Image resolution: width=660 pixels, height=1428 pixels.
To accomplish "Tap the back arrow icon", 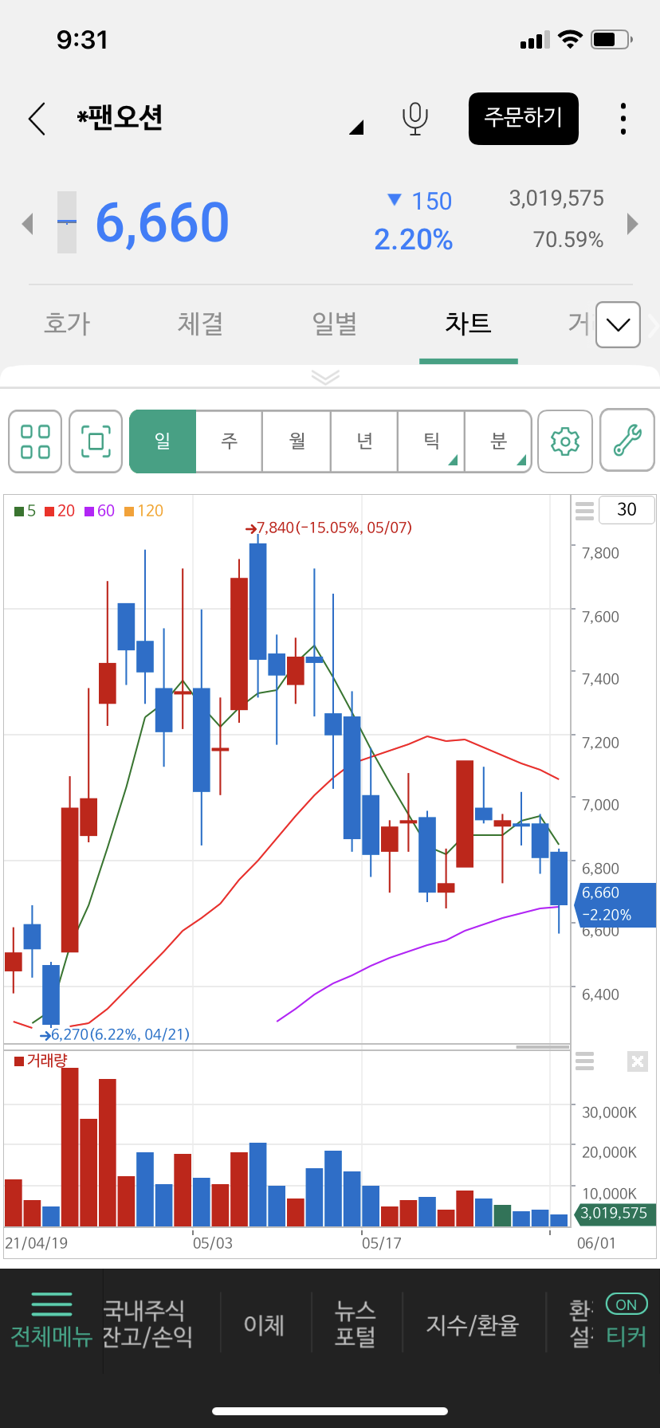I will [x=37, y=119].
